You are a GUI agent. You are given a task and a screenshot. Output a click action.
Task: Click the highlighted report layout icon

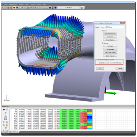click(x=5, y=119)
